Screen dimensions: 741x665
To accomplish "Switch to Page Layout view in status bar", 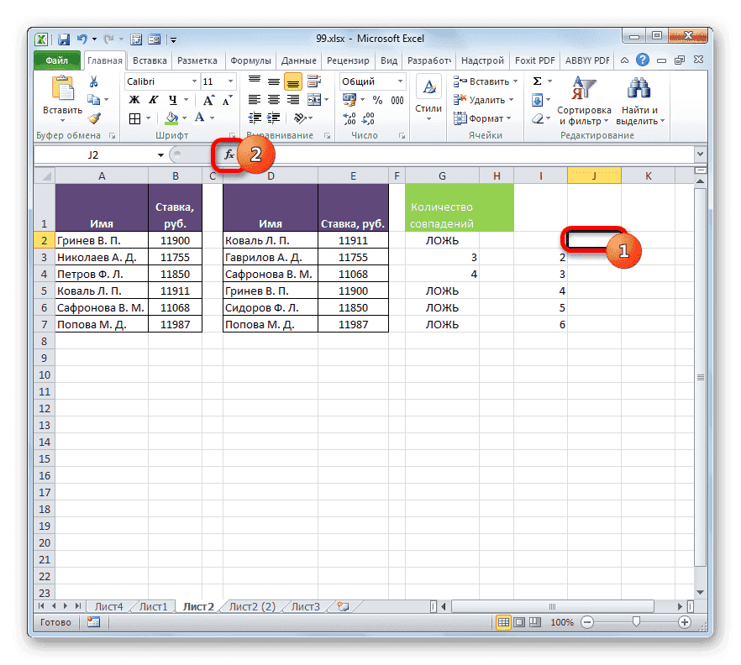I will pyautogui.click(x=518, y=621).
